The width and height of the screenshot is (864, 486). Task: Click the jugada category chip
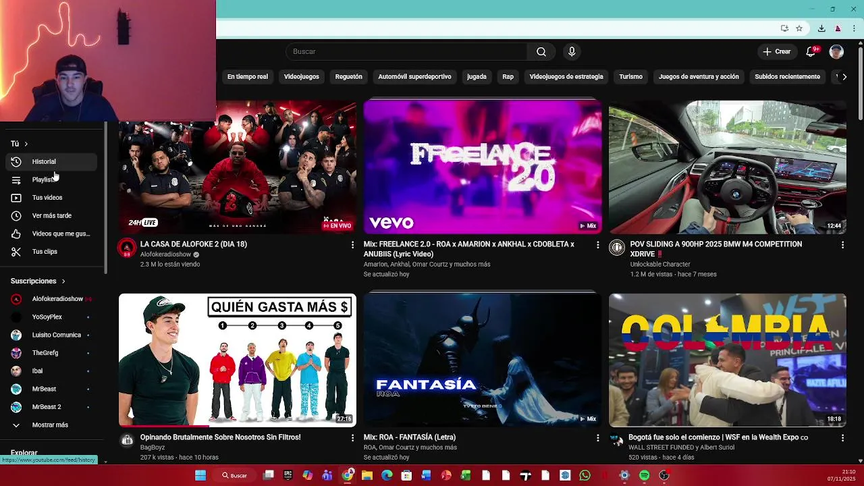(477, 77)
